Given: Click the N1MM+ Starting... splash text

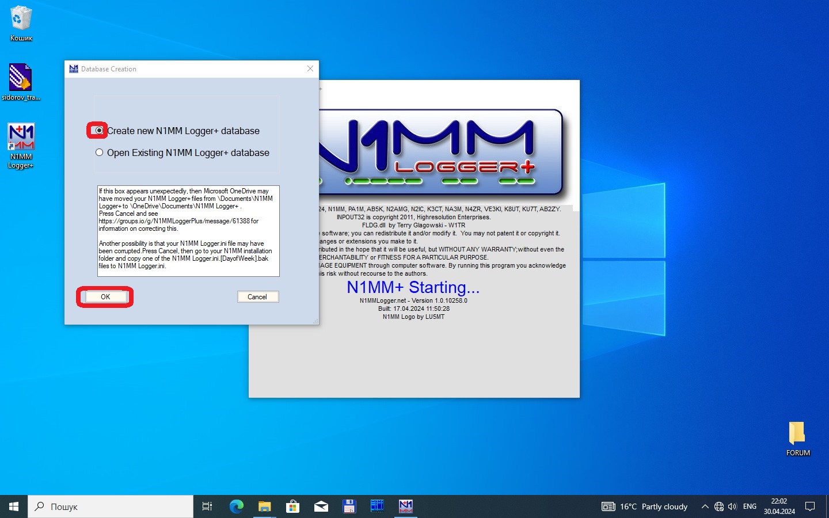Looking at the screenshot, I should click(x=413, y=287).
